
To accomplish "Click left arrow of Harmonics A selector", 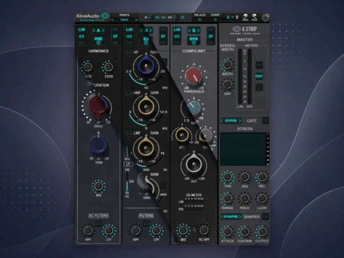I will 94,30.
